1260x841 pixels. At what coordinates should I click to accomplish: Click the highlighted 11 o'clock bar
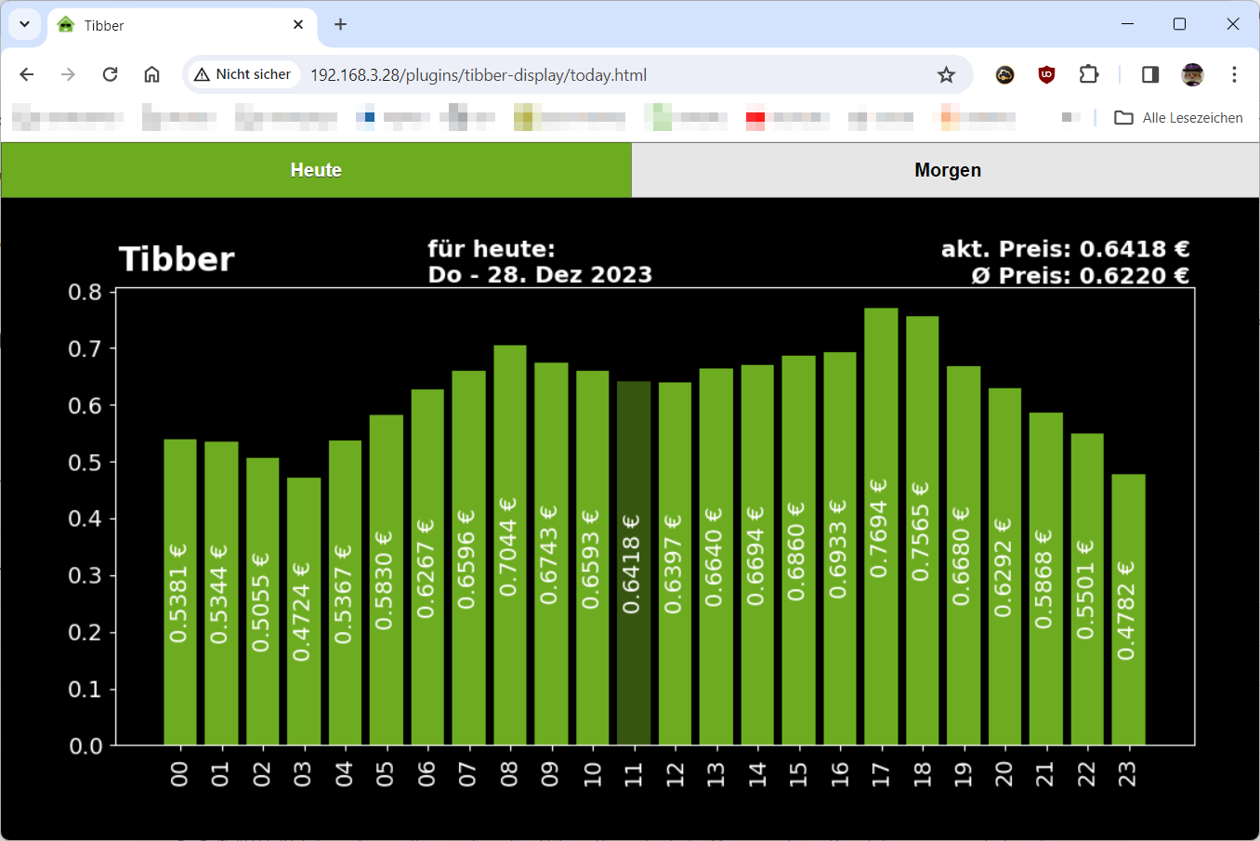(x=634, y=563)
